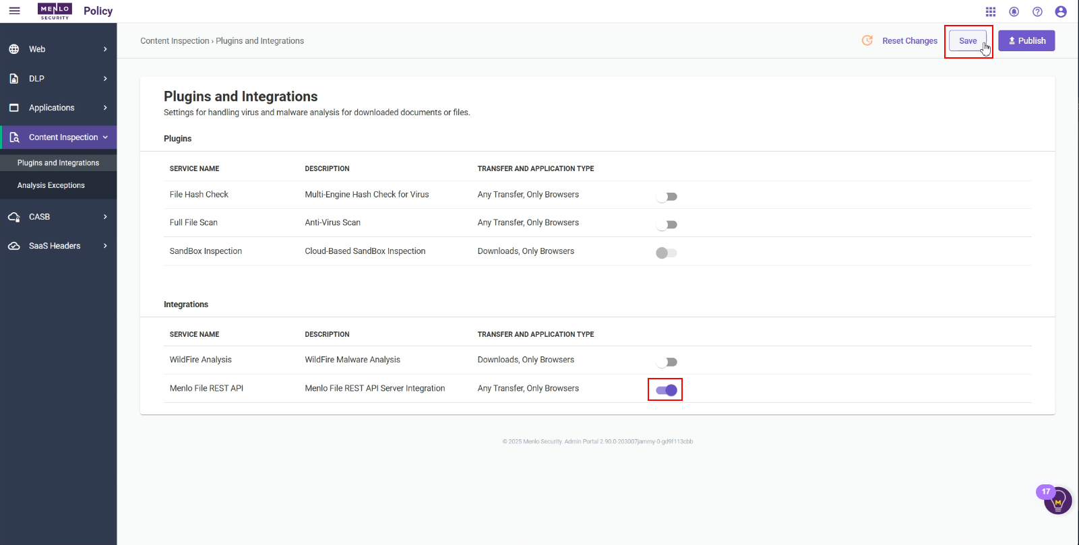
Task: Expand the CASB menu chevron
Action: [105, 217]
